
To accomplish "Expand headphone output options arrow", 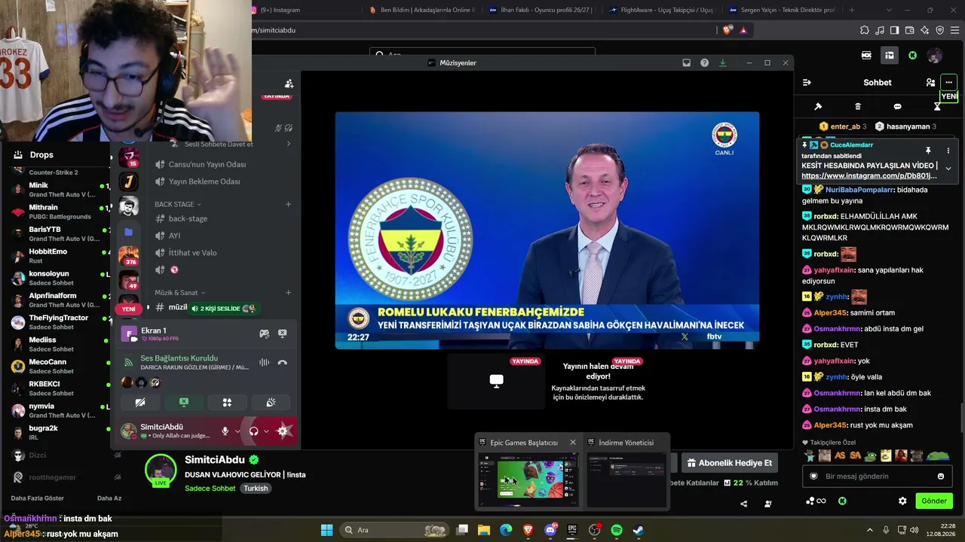I will (x=266, y=431).
